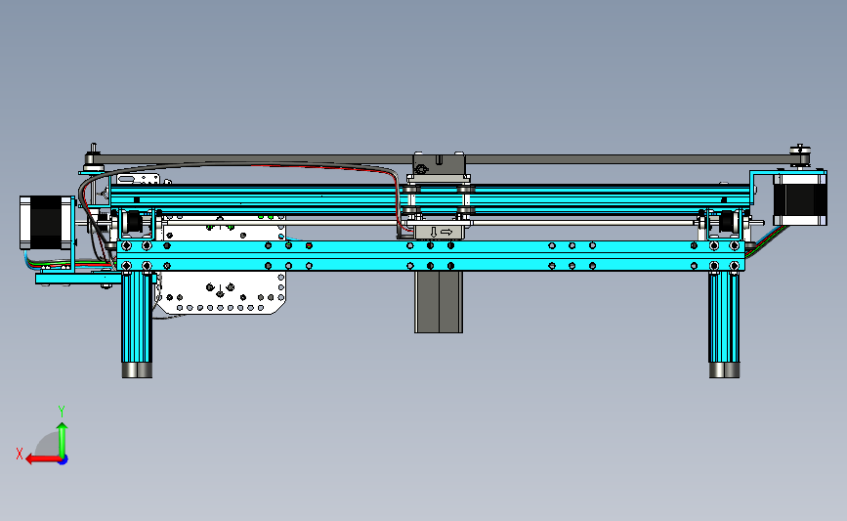
Task: Select the right cyan support leg
Action: pos(724,318)
